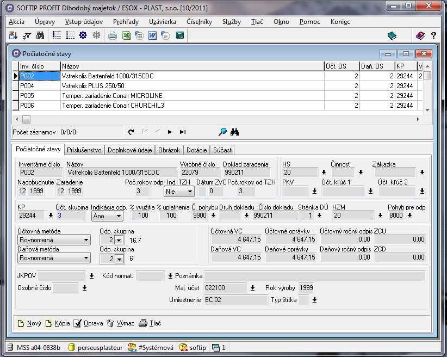This screenshot has height=357, width=447.
Task: Click lookup arrow next to Maj. účet
Action: (252, 288)
